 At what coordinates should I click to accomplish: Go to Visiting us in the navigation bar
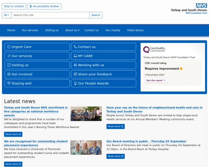click(x=52, y=30)
